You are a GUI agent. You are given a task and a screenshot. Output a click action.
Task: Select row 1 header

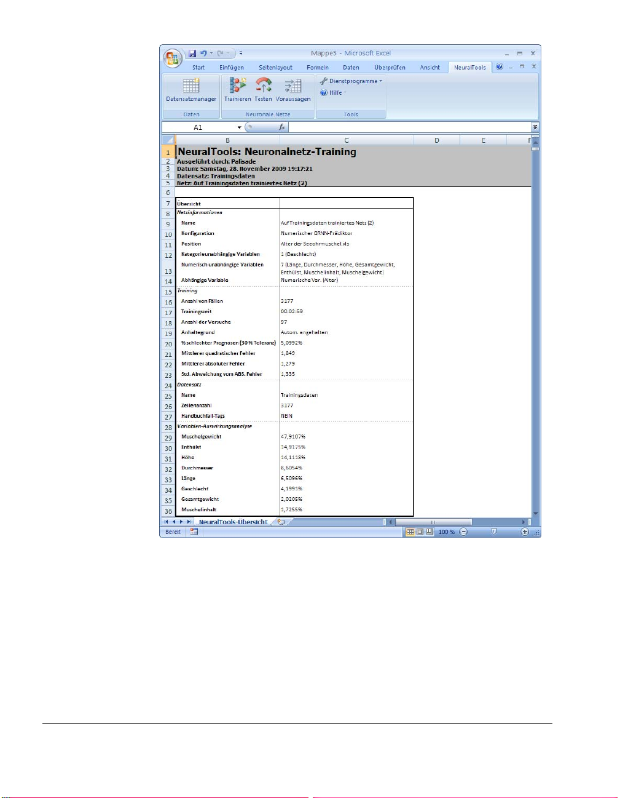point(168,152)
